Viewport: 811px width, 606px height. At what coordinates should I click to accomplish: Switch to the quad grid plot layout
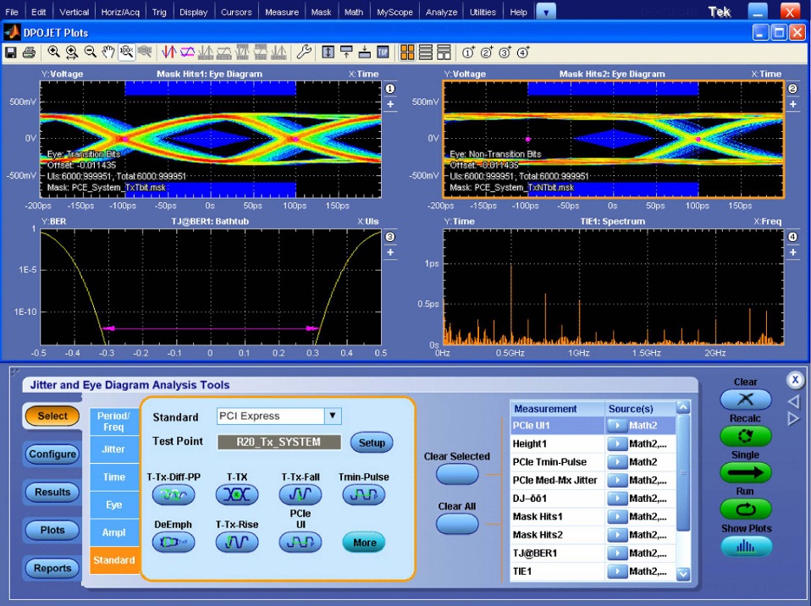408,52
